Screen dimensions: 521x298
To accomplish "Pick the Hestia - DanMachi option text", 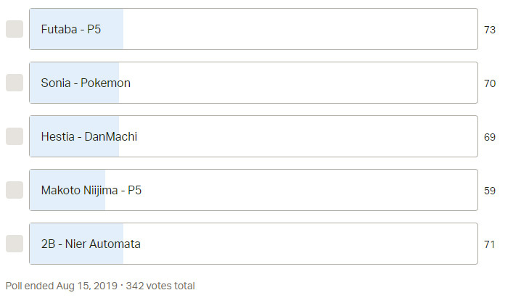I will point(89,136).
